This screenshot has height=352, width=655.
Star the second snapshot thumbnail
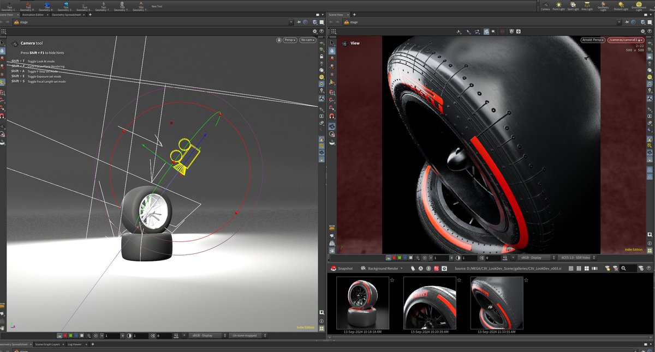pos(460,280)
